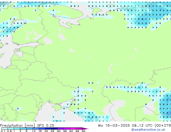
Task: Click the '0.5' legend scale label
Action: pyautogui.click(x=9, y=131)
